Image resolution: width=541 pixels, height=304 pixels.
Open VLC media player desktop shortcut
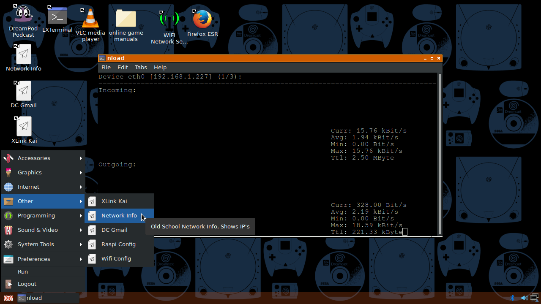pyautogui.click(x=90, y=24)
